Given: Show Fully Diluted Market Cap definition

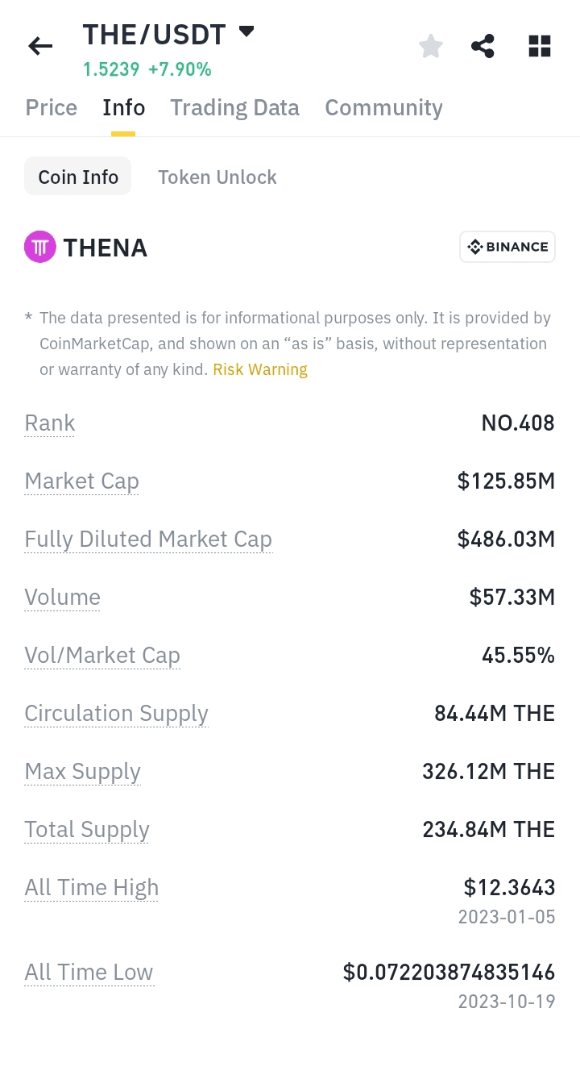Looking at the screenshot, I should click(x=148, y=540).
